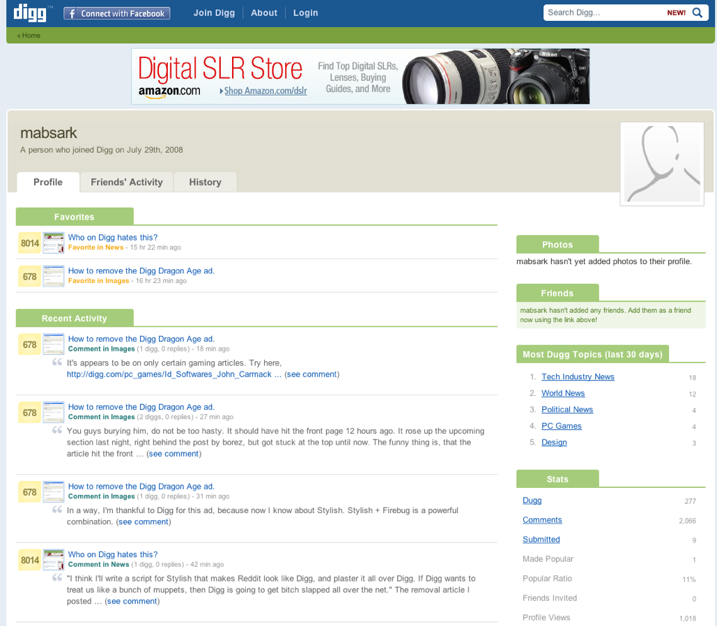This screenshot has width=717, height=626.
Task: Click thumbnail of the Favorites Dragon Age ad story
Action: 54,276
